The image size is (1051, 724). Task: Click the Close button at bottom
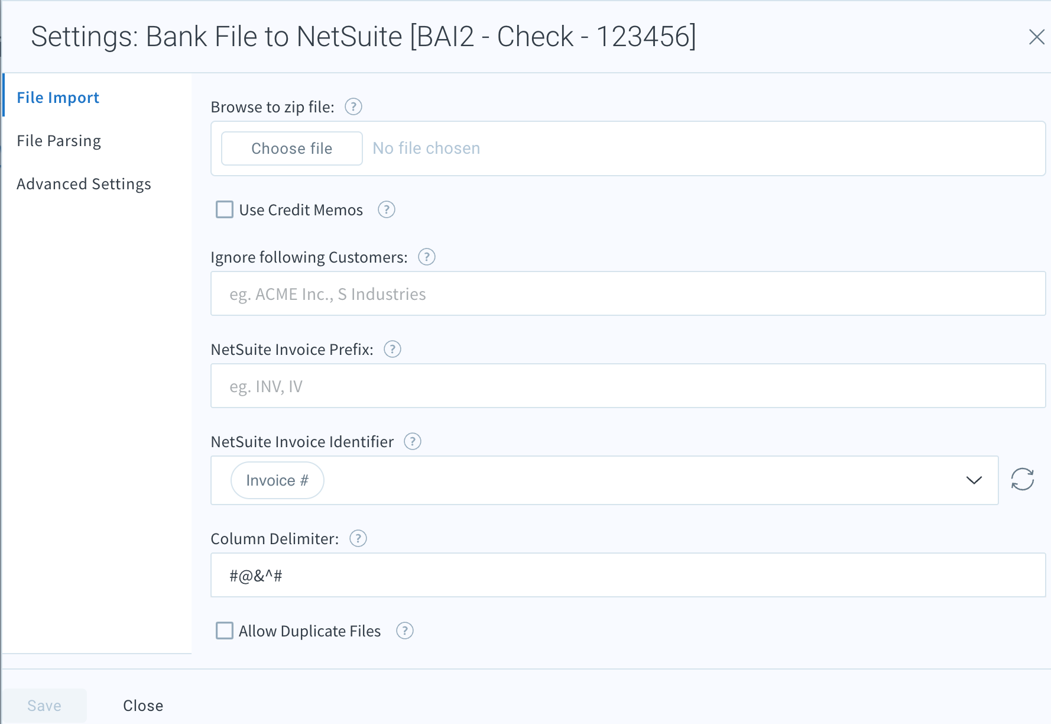[142, 704]
